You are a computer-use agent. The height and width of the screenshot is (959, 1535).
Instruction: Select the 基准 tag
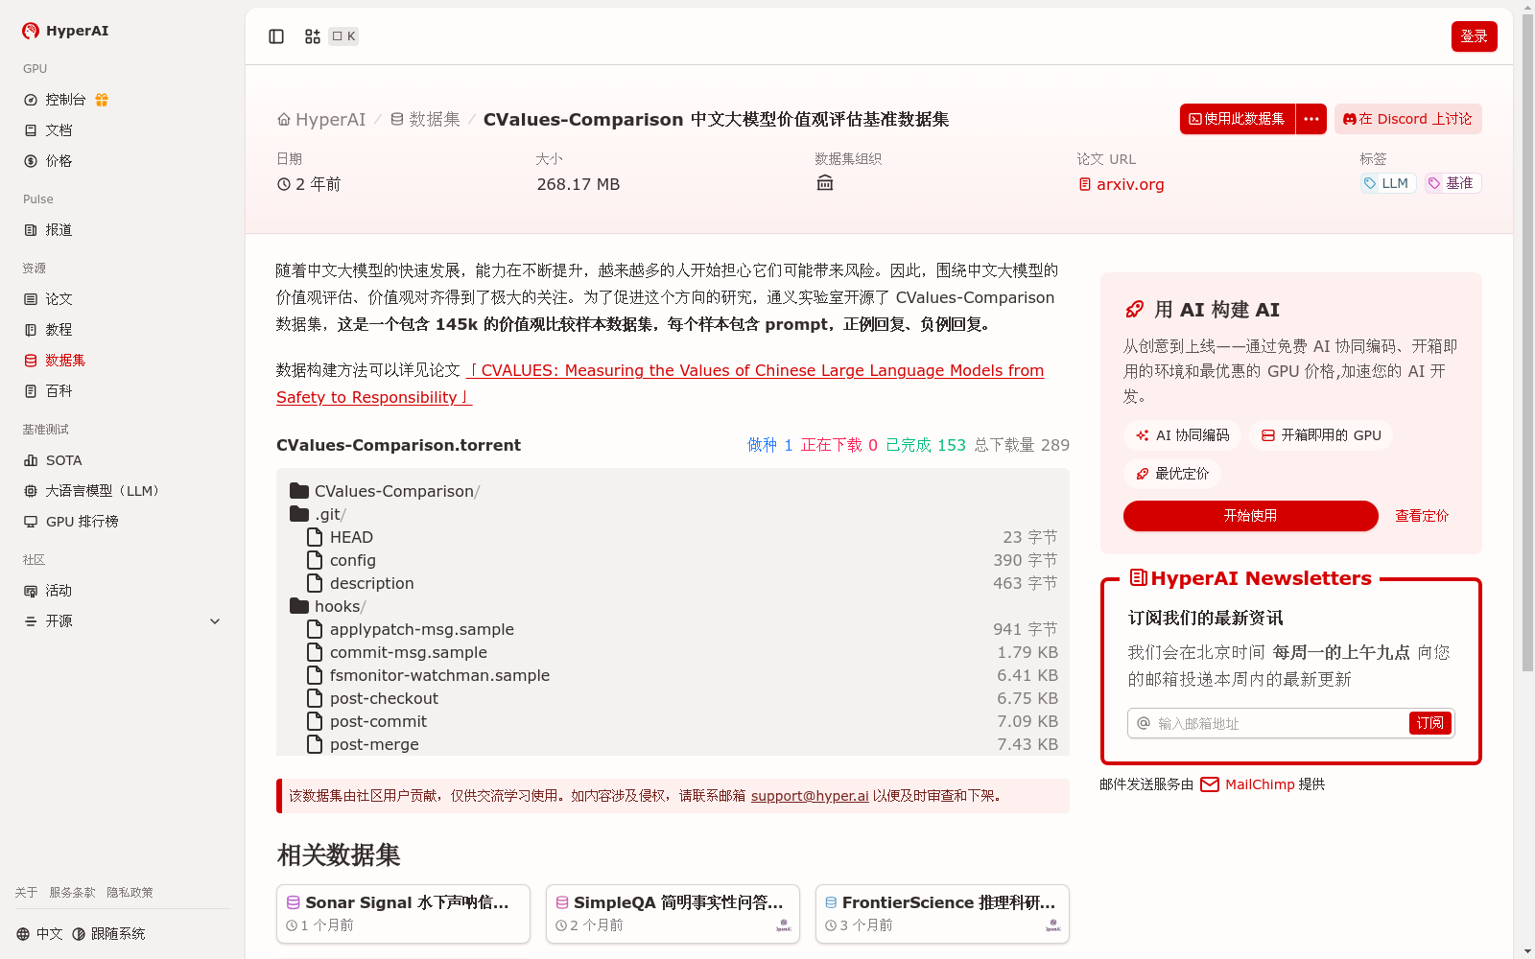[1452, 183]
